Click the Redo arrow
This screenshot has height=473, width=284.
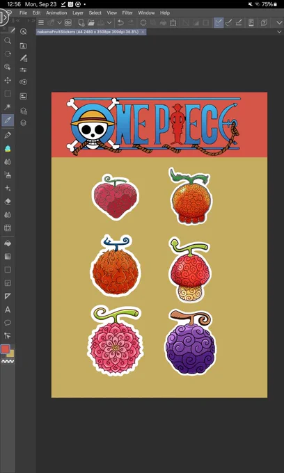(130, 23)
